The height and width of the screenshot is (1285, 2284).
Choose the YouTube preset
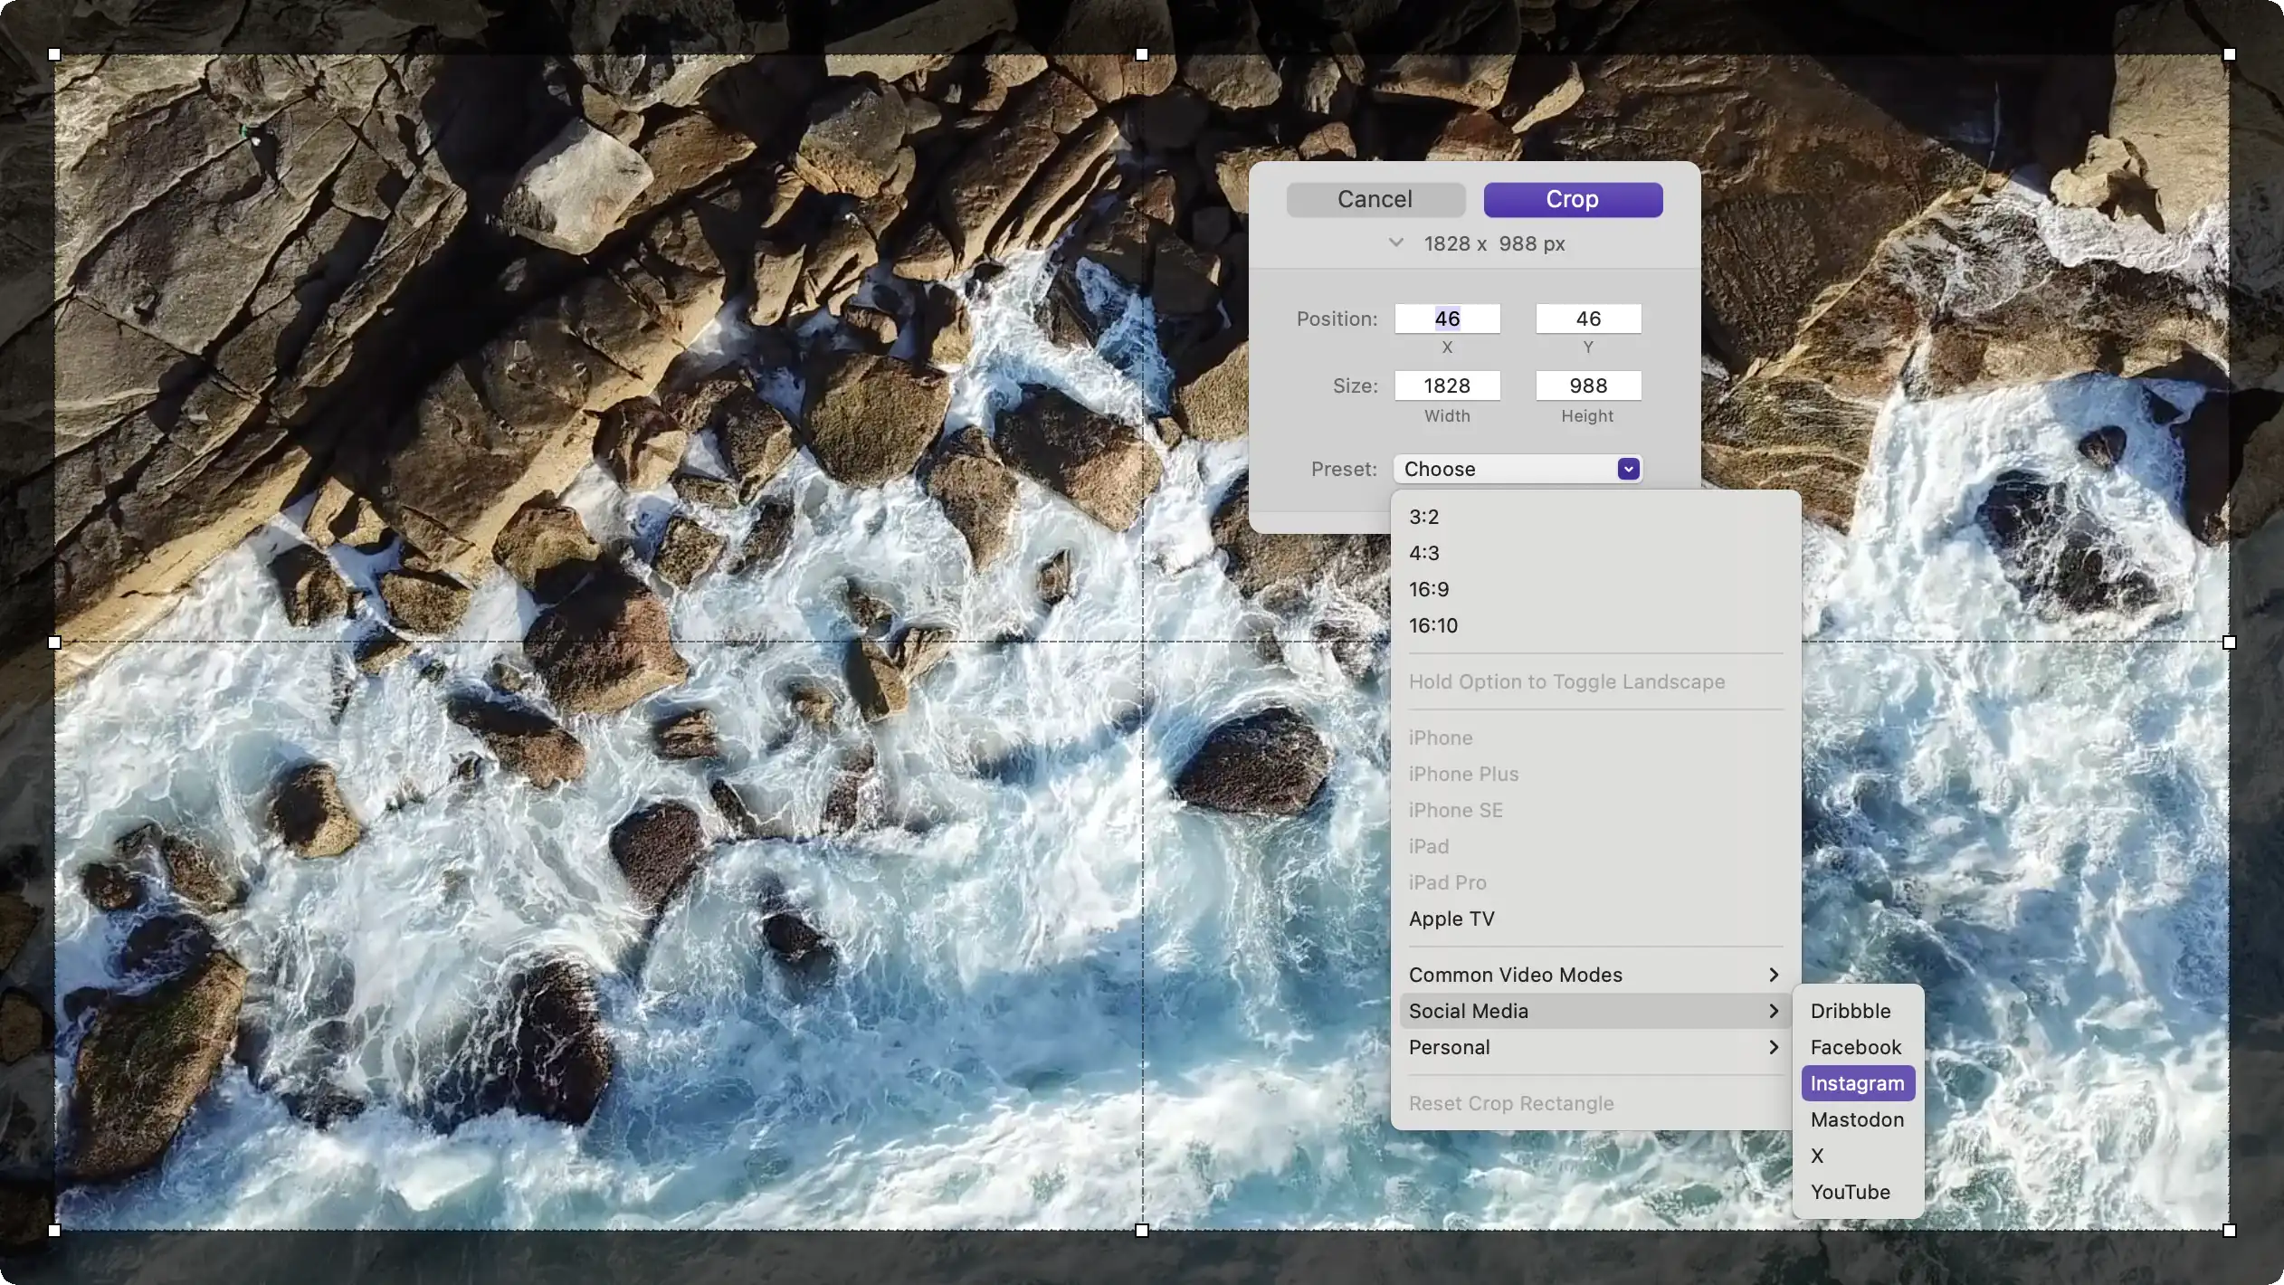pyautogui.click(x=1850, y=1192)
